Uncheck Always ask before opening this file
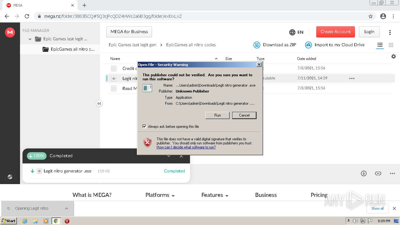The image size is (400, 225). pos(144,126)
